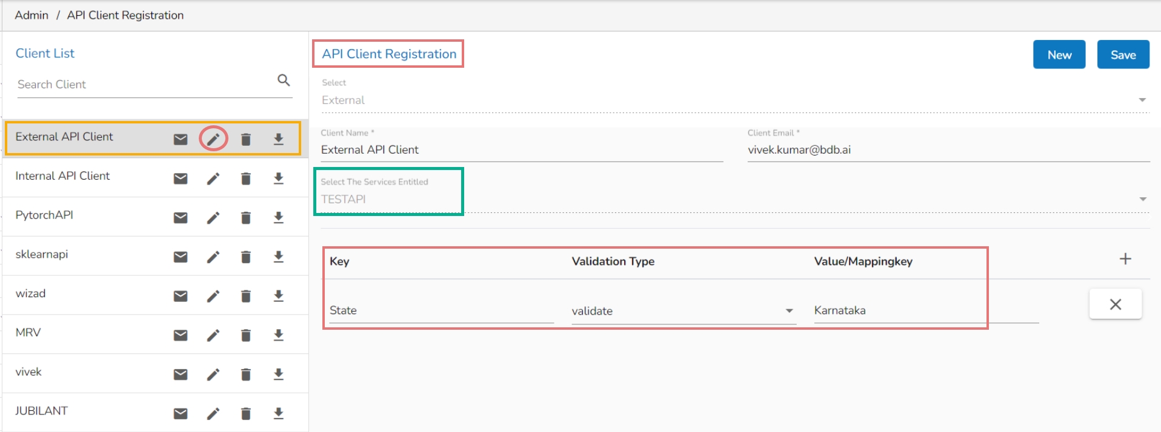Remove the State key row
1161x432 pixels.
(1116, 304)
